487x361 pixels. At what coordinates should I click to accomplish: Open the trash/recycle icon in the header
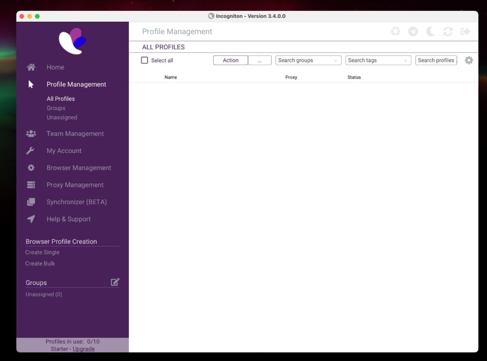pos(395,31)
